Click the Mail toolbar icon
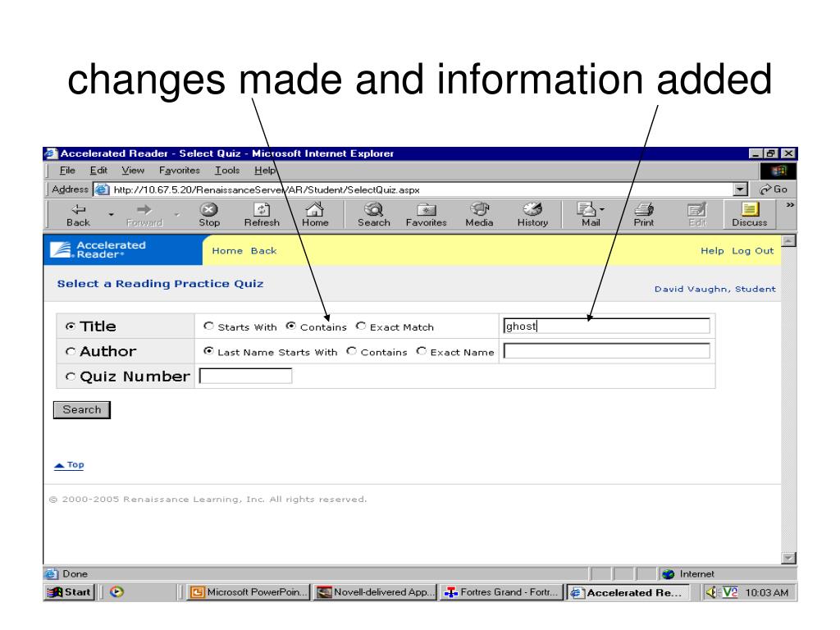The image size is (840, 630). [x=586, y=209]
